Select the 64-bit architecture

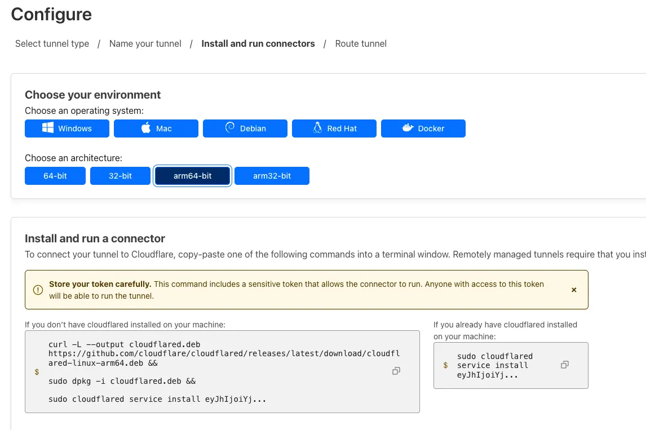point(55,176)
